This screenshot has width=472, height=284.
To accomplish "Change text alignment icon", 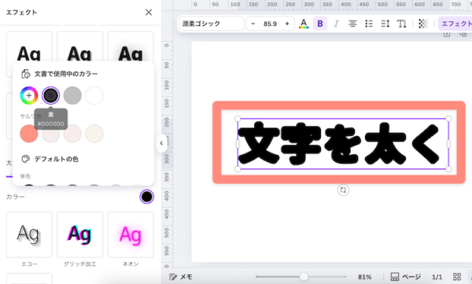I will coord(352,24).
